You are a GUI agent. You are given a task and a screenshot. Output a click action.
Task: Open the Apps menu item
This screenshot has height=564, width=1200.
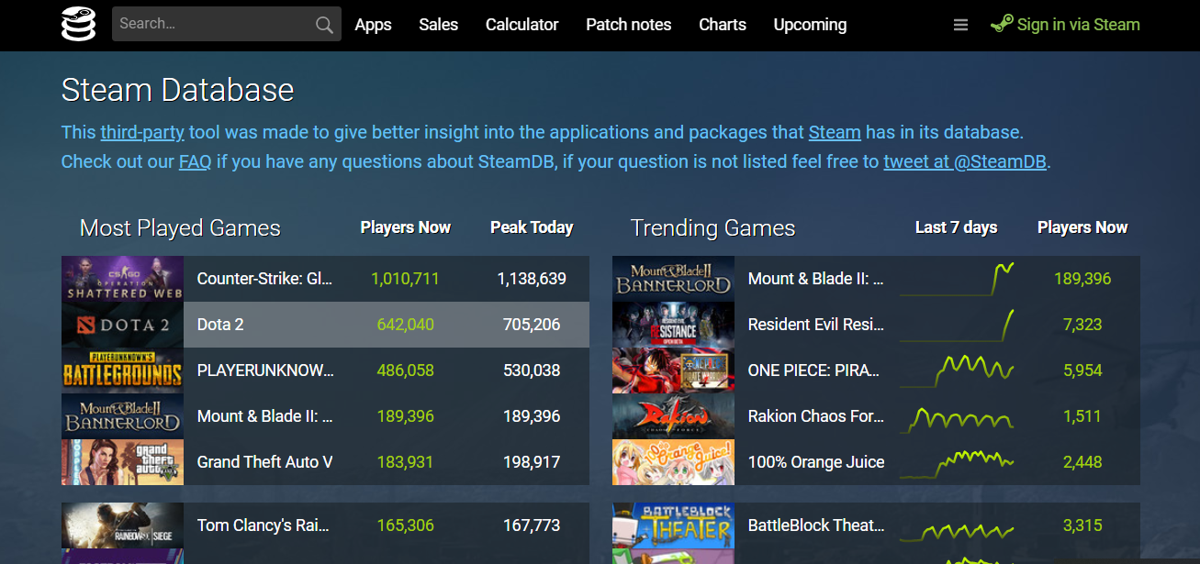coord(373,25)
